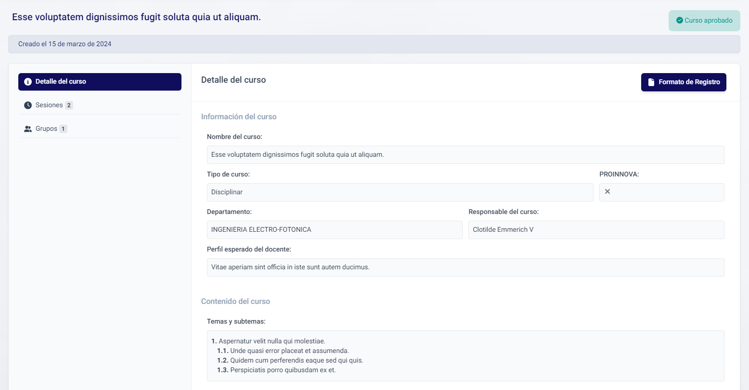Click the X icon in PROINNOVA field
Screen dimensions: 749x390
point(607,192)
